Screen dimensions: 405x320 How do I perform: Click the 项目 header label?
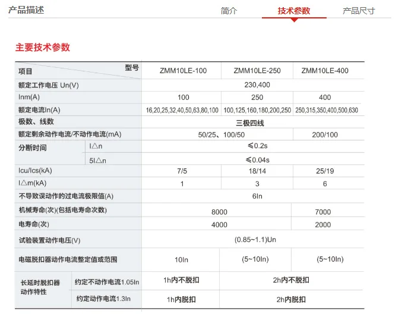(26, 71)
